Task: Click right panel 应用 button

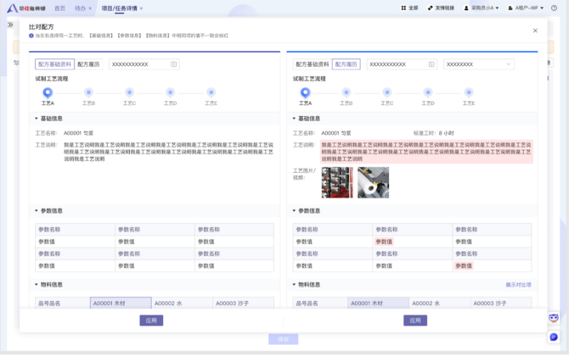Action: coord(414,320)
